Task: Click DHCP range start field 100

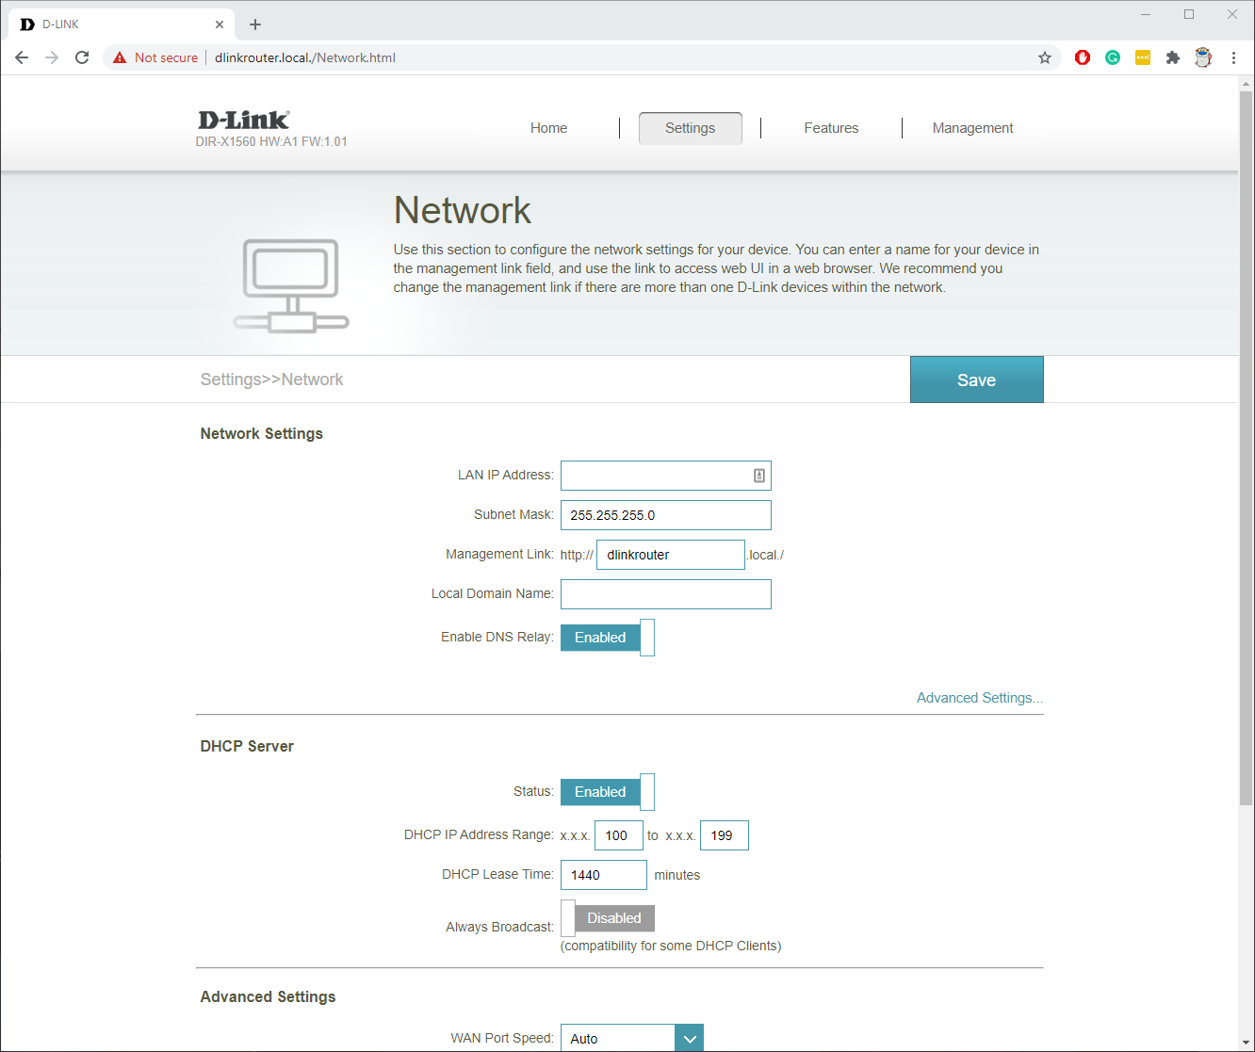Action: 619,835
